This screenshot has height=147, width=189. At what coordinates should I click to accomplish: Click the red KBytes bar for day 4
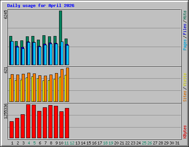click(28, 121)
